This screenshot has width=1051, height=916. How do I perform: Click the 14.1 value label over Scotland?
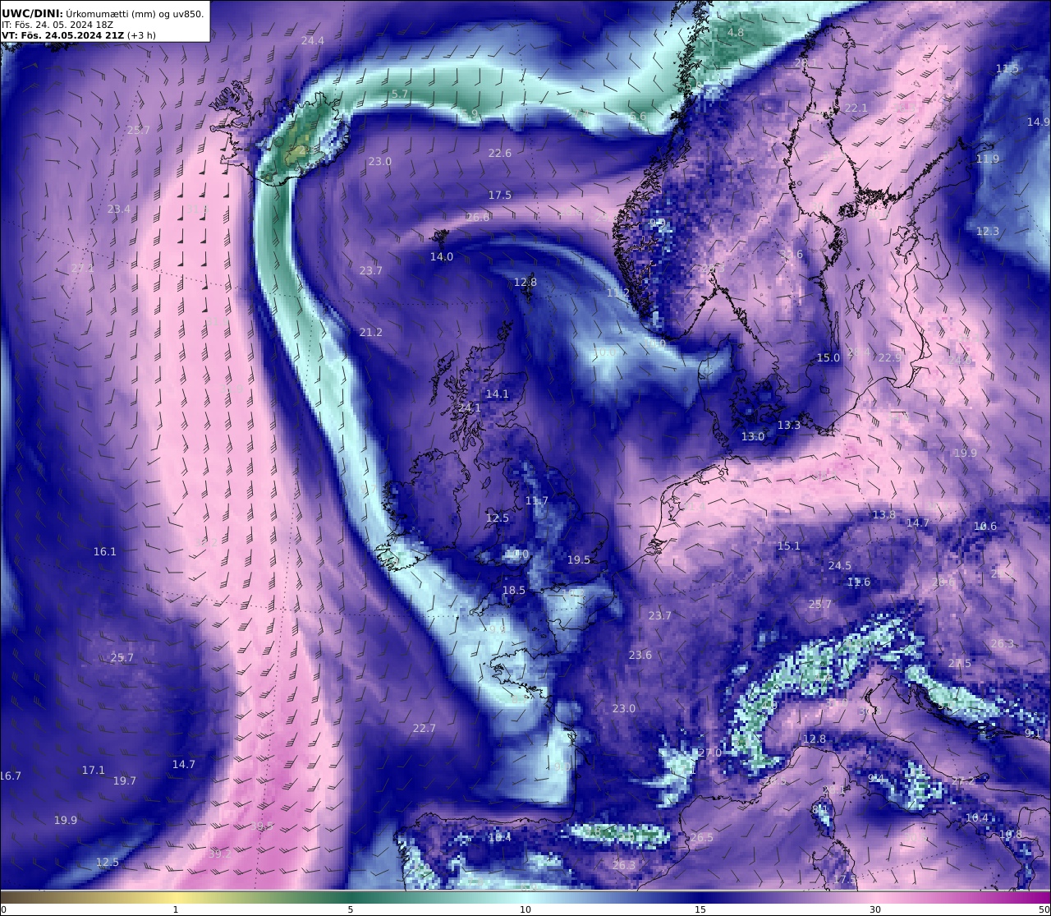click(497, 394)
